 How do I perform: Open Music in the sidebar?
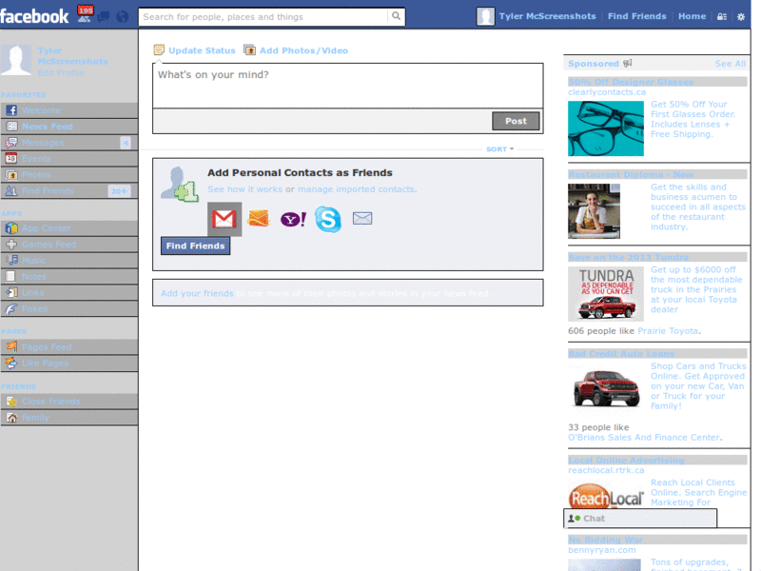(x=68, y=260)
